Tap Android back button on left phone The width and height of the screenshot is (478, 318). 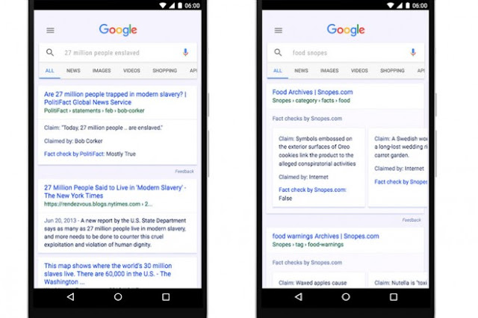click(70, 296)
